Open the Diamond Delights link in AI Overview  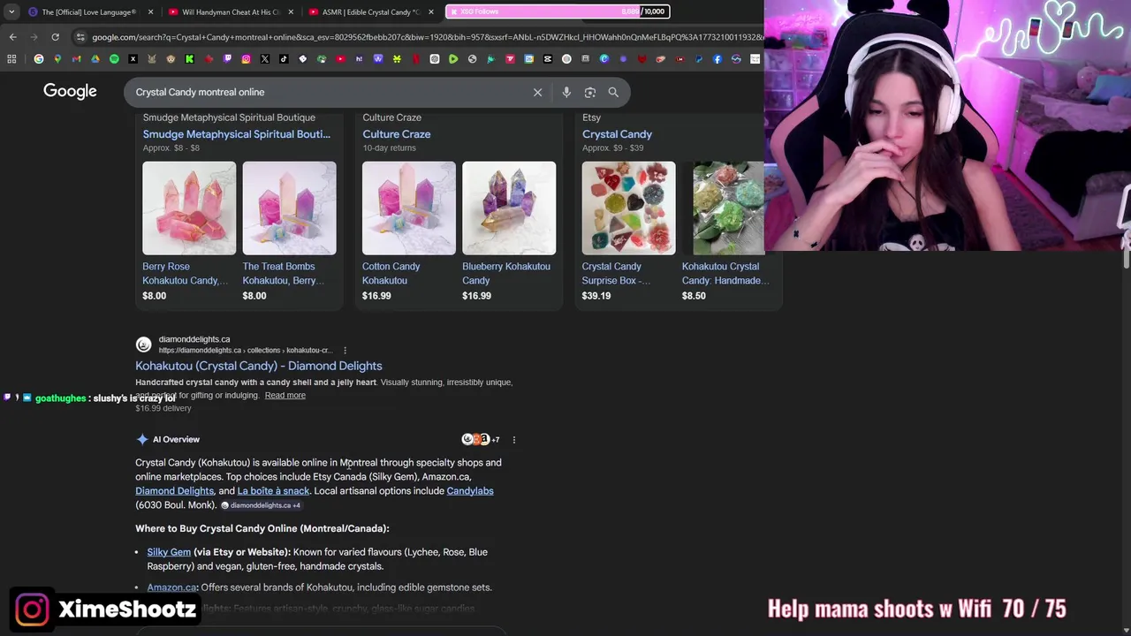point(174,491)
